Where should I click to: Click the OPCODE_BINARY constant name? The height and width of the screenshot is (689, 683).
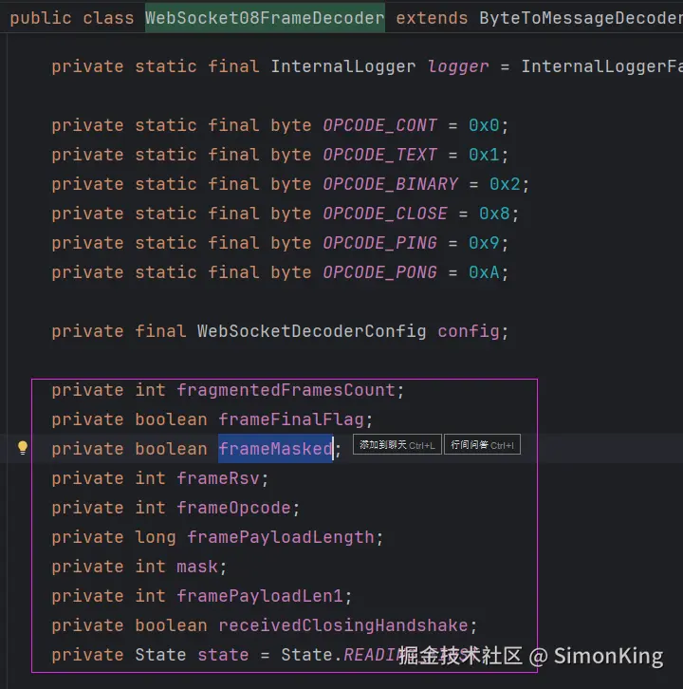[x=390, y=184]
